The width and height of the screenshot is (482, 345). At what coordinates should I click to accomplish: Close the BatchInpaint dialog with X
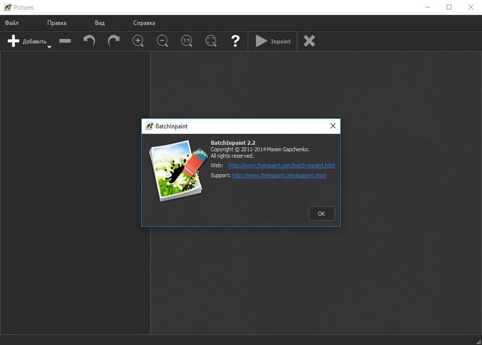tap(333, 126)
